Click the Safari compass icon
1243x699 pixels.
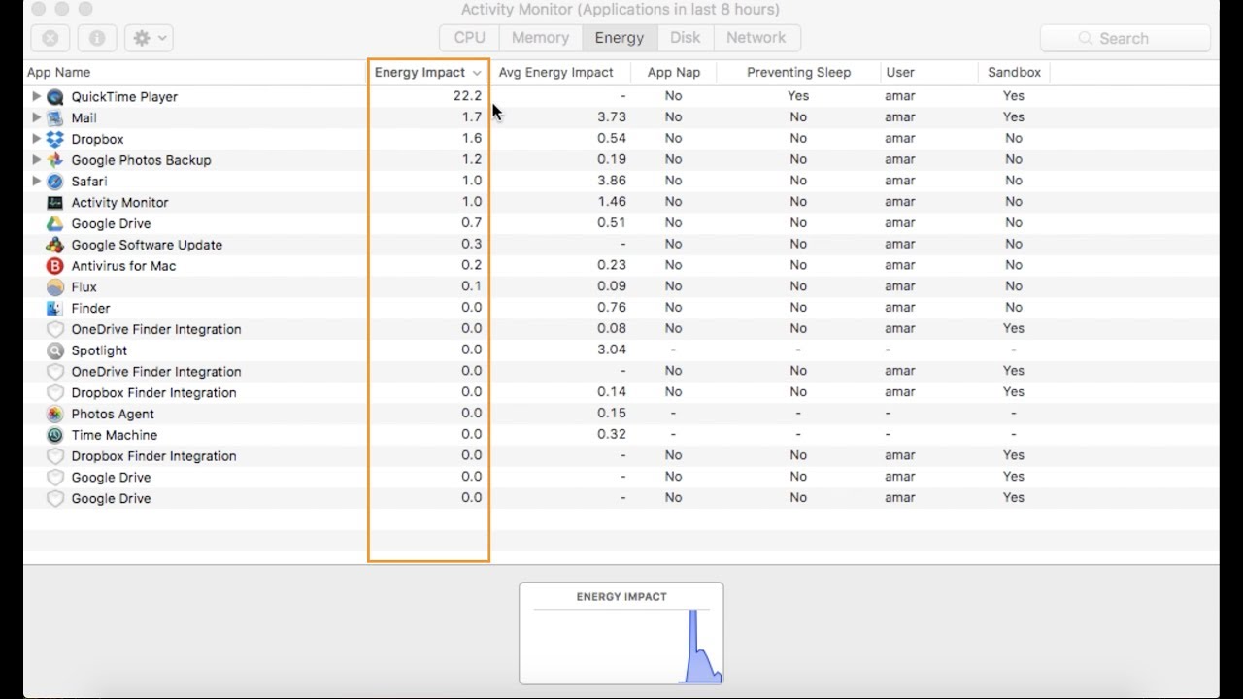point(55,182)
